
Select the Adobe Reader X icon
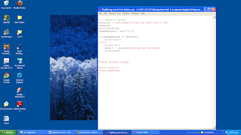[20, 106]
